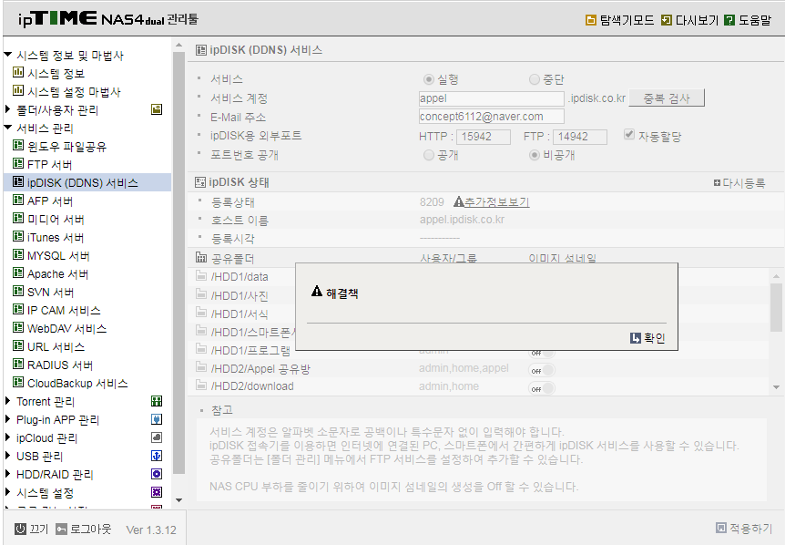This screenshot has height=545, width=785.
Task: Click the AFP 서버 item icon
Action: [x=18, y=200]
